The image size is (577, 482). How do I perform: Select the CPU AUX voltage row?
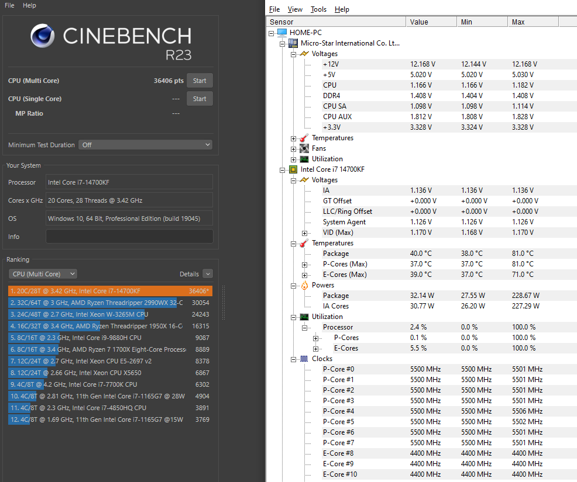pos(449,117)
